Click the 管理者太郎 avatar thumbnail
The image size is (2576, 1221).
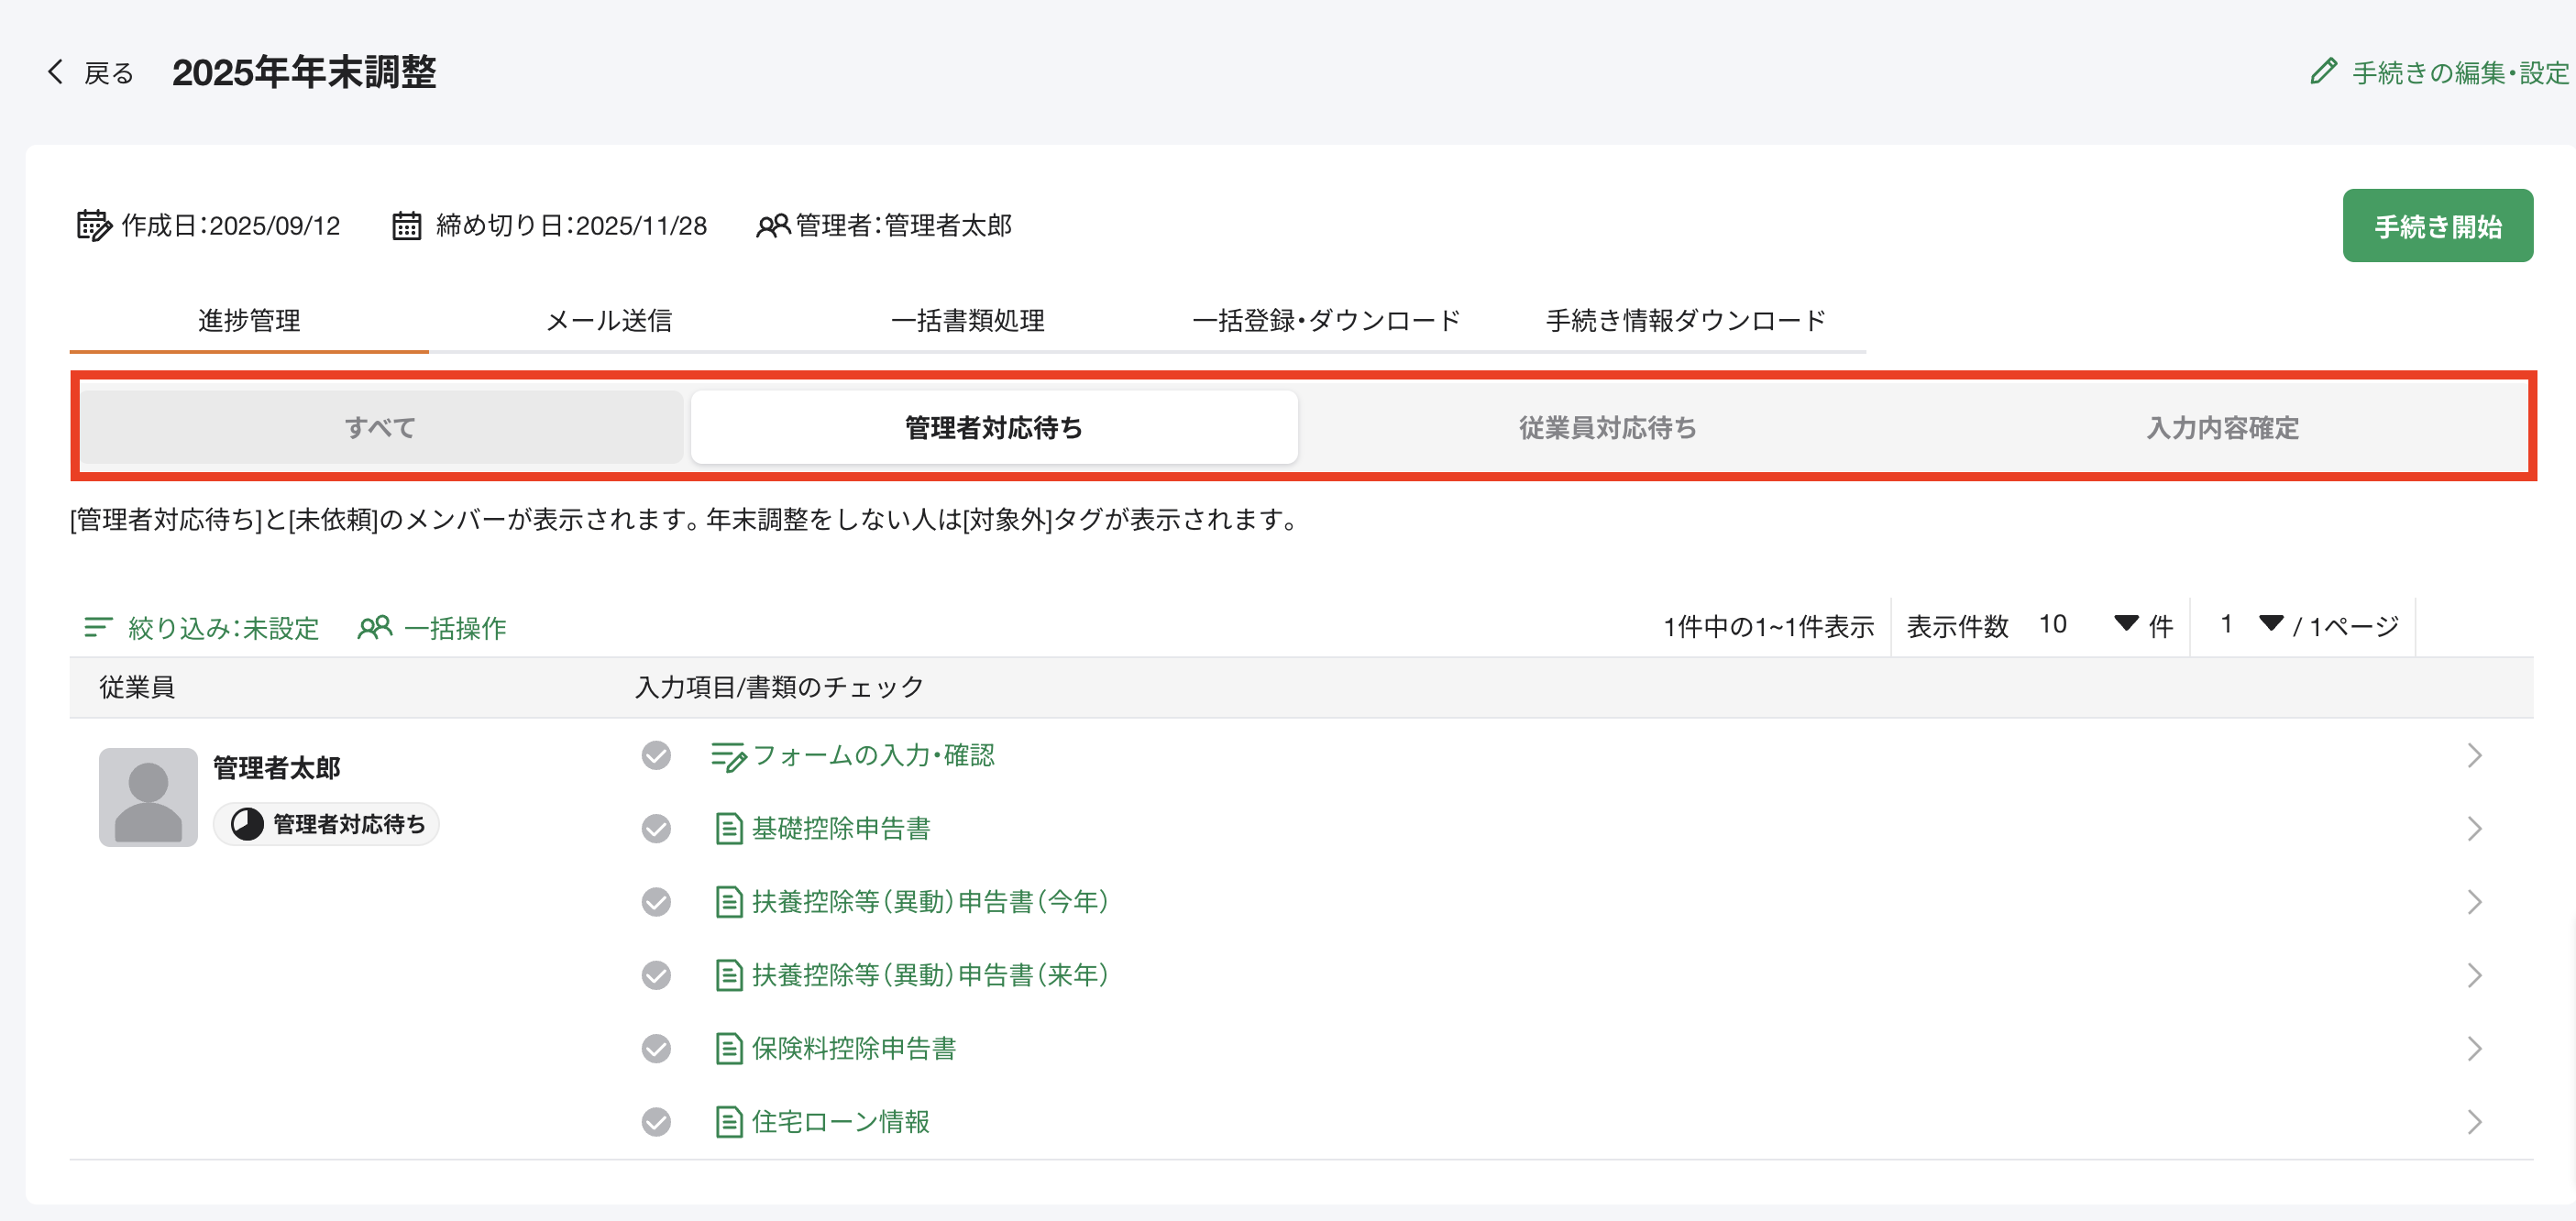tap(148, 797)
